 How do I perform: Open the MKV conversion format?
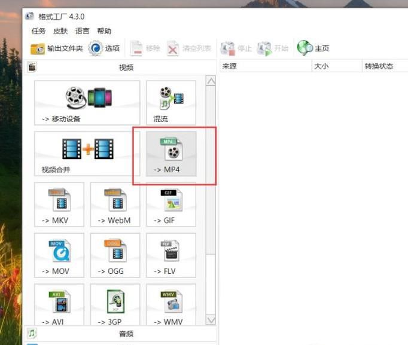click(x=59, y=204)
